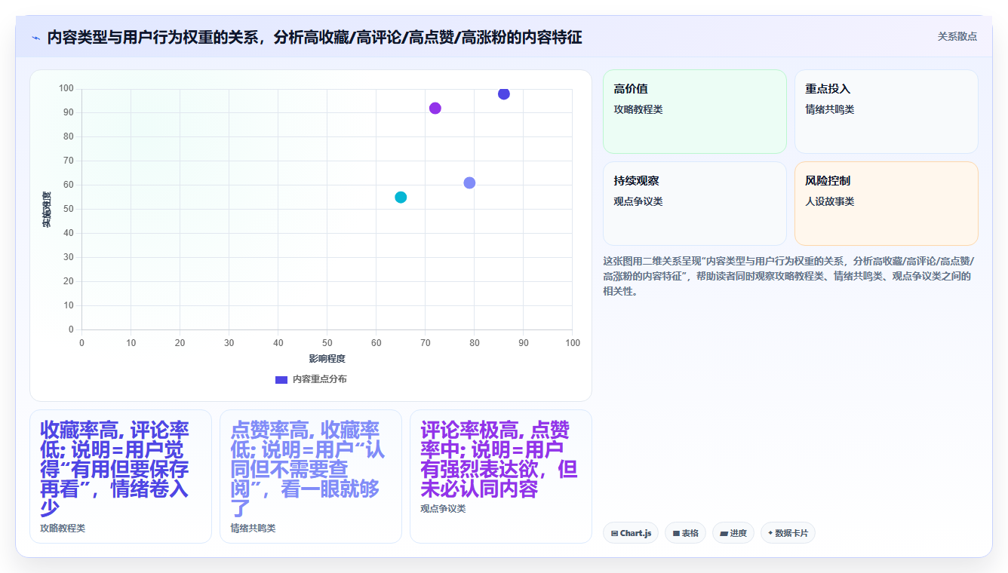Viewport: 1008px width, 573px height.
Task: Select the 风险控制 人设故事类 card
Action: tap(887, 204)
